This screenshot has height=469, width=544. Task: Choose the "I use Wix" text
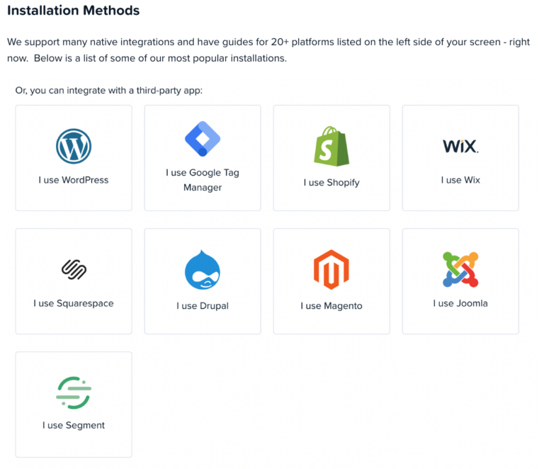(460, 180)
